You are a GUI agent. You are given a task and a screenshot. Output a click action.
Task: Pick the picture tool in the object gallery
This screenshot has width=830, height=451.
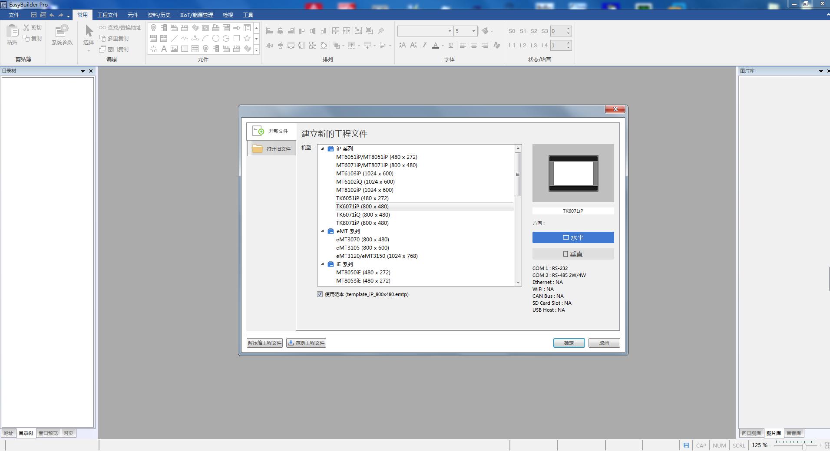coord(174,49)
